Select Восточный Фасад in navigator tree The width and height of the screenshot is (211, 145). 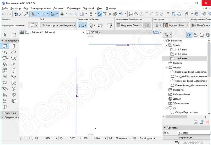pos(189,72)
